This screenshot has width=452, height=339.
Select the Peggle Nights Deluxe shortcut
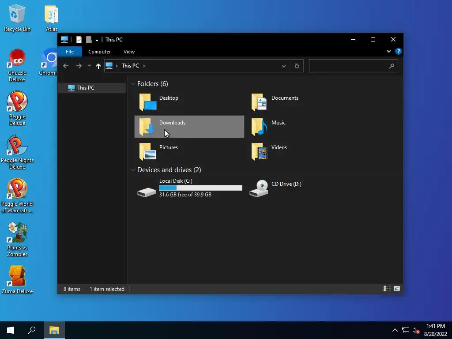(17, 152)
